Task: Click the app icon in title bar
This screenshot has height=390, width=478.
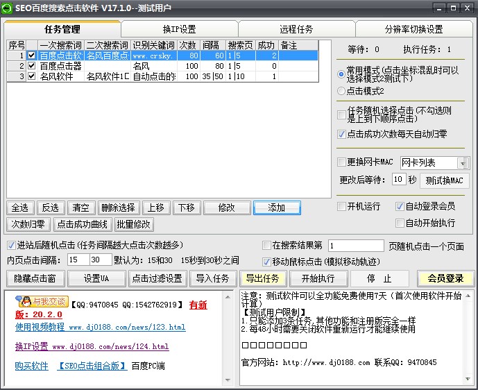Action: click(x=8, y=7)
